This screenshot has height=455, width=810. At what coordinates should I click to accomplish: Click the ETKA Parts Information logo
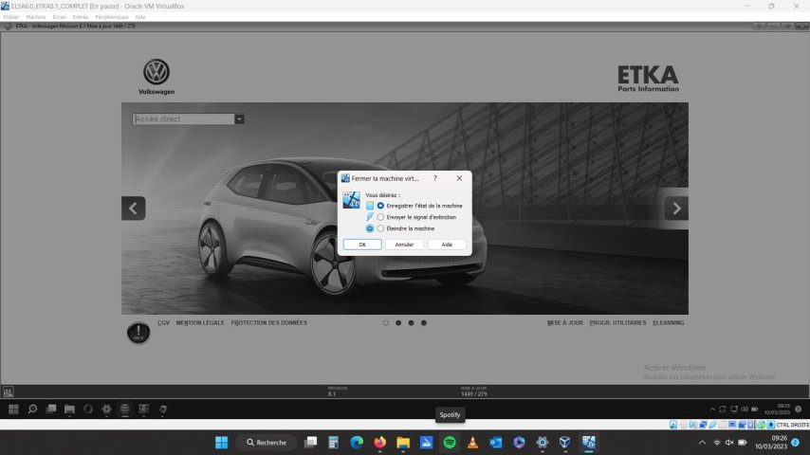click(649, 79)
